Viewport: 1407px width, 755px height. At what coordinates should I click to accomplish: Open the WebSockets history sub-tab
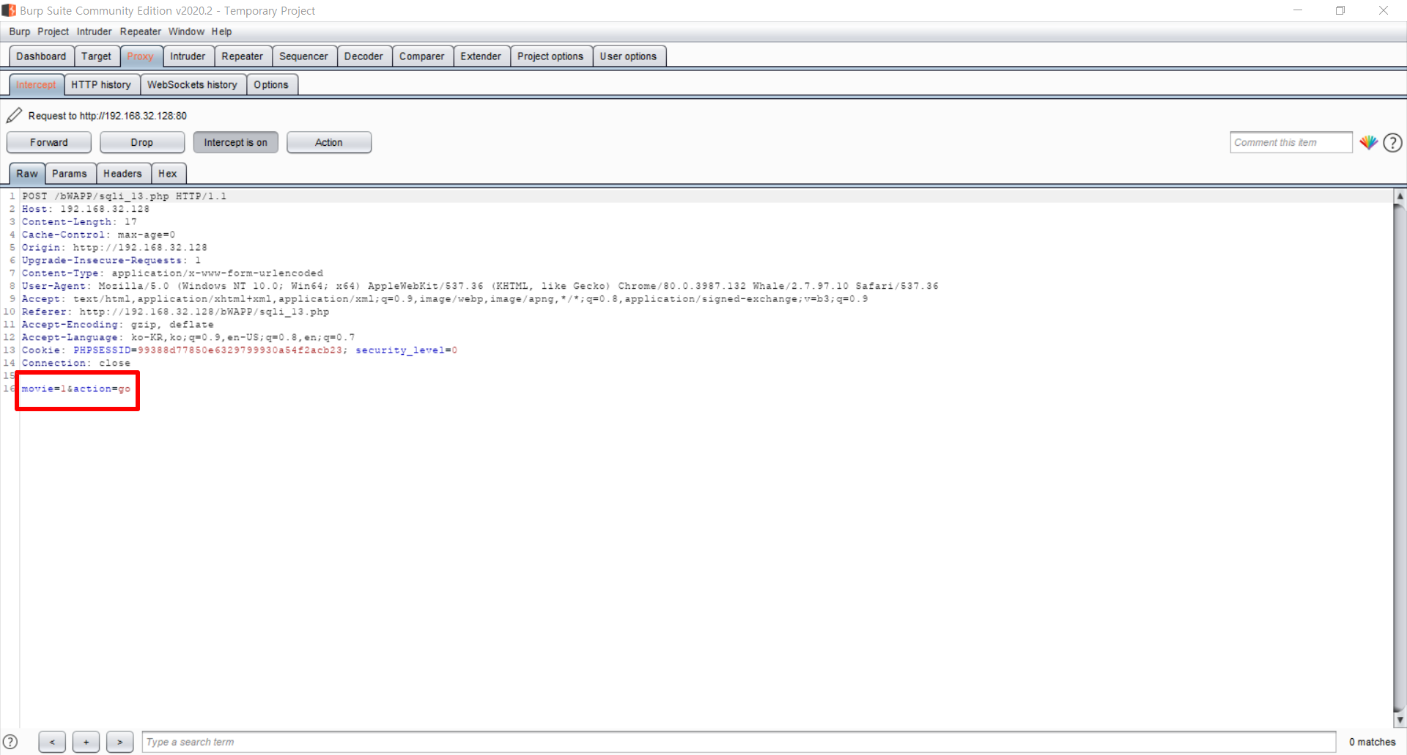click(x=192, y=85)
